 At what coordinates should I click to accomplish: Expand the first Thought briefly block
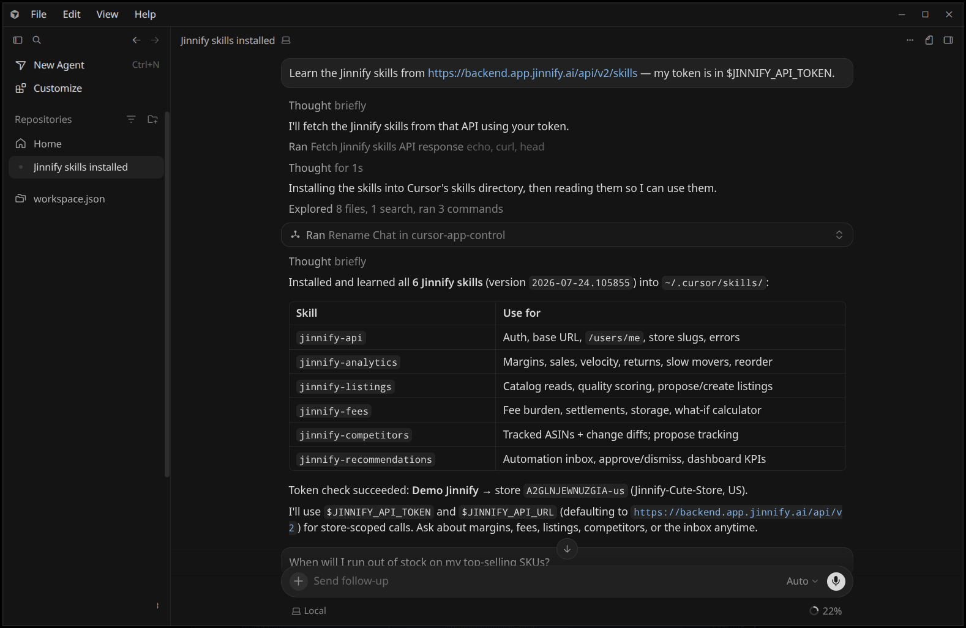(x=328, y=105)
